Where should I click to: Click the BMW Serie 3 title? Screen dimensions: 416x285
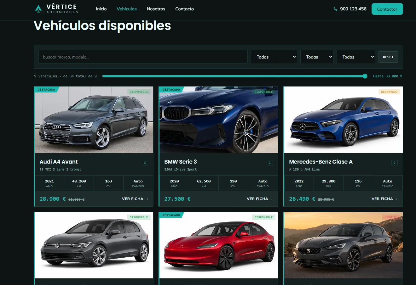[x=181, y=162]
